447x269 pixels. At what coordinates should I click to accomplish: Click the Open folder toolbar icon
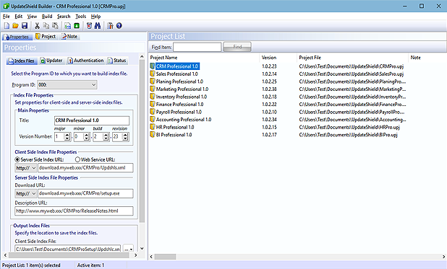point(15,26)
